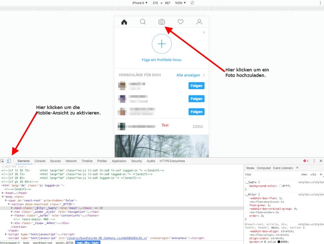The height and width of the screenshot is (244, 324).
Task: Open the 100% zoom dropdown
Action: tap(180, 3)
